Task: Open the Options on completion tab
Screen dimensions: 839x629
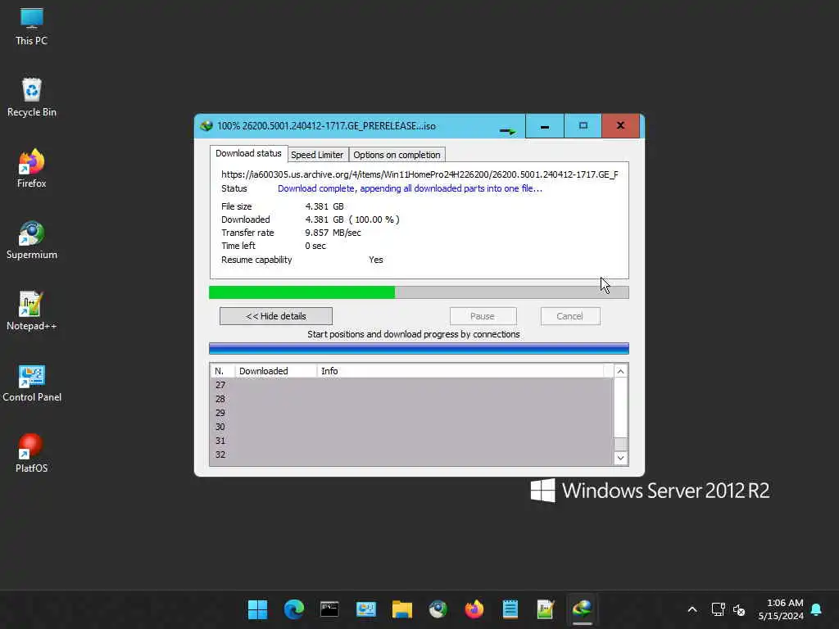Action: coord(397,155)
